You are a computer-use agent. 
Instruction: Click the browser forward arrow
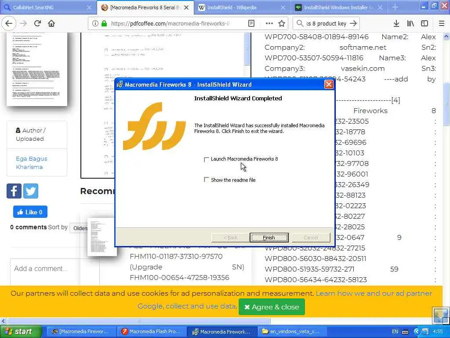click(x=23, y=23)
